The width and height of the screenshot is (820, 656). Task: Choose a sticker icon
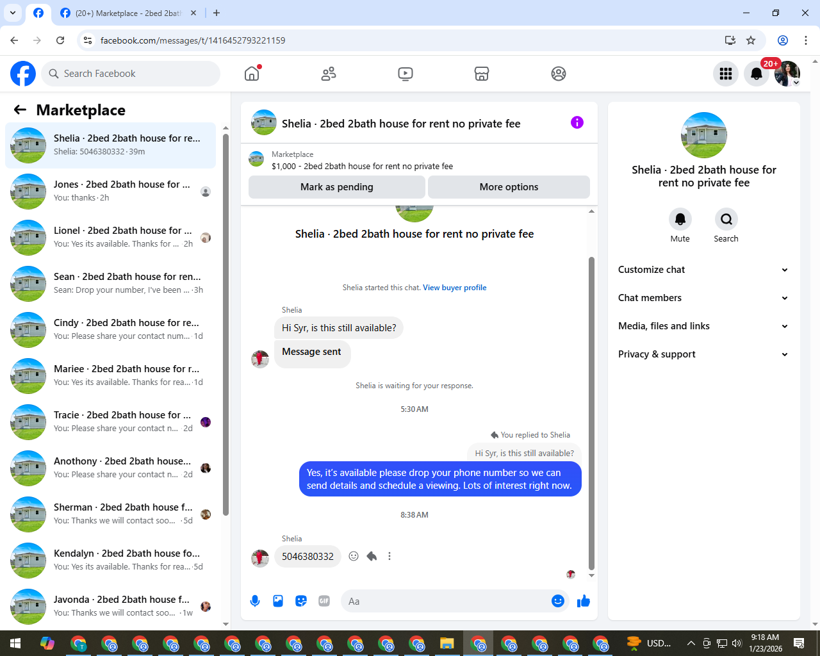301,601
